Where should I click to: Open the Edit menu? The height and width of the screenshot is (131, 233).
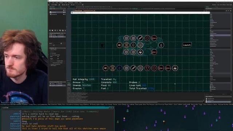tap(53, 3)
